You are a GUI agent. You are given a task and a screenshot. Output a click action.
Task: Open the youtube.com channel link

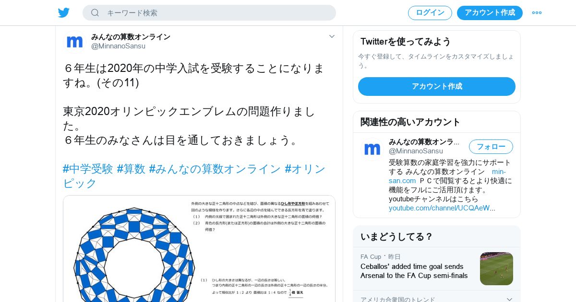442,208
